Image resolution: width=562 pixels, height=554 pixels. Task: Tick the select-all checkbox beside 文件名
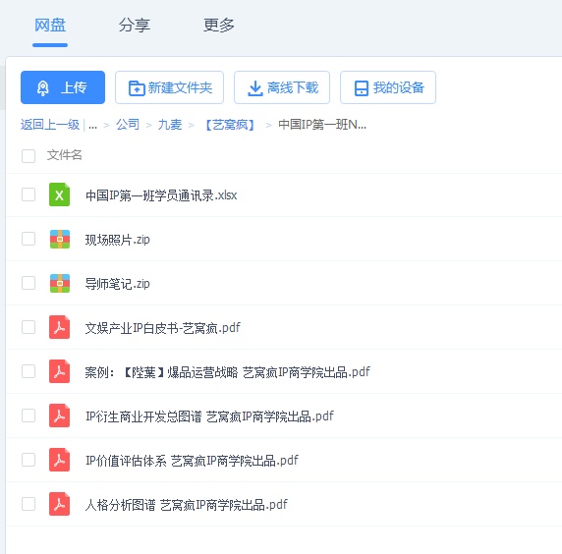[28, 156]
